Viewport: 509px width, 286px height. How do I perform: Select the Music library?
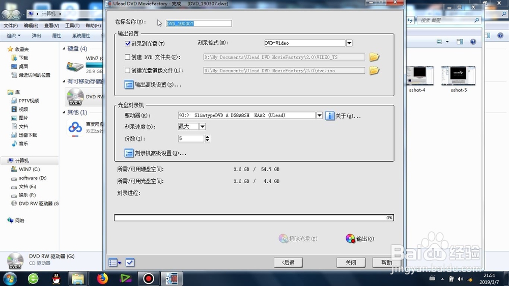20,144
